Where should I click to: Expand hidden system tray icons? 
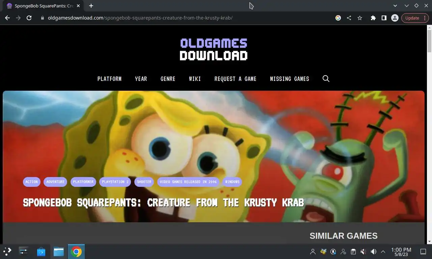pos(383,252)
